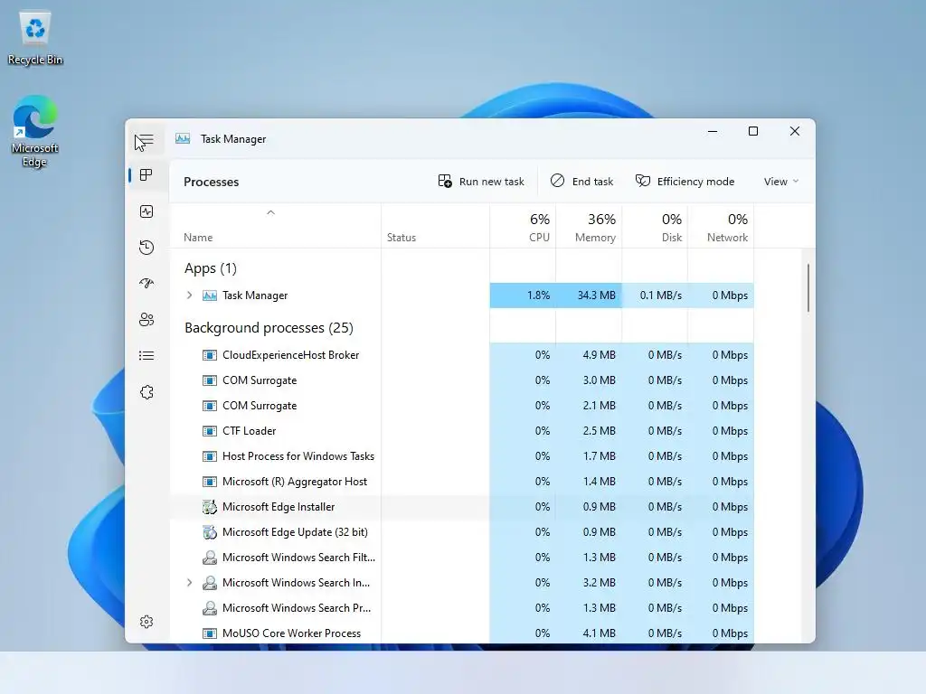Click the sort arrow above Name column

[271, 212]
